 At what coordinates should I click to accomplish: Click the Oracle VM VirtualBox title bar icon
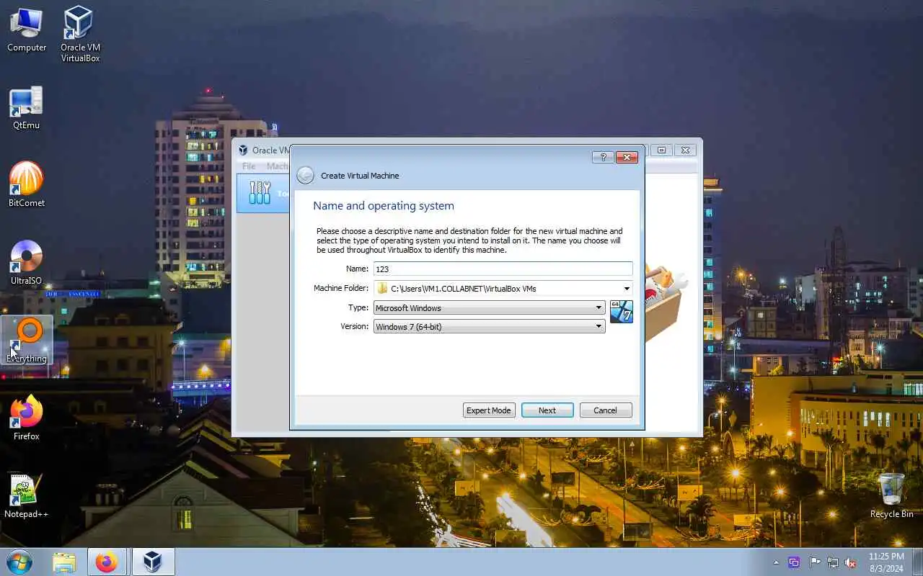(244, 150)
